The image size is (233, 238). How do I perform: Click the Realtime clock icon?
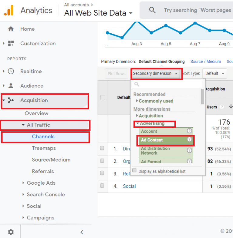[11, 71]
